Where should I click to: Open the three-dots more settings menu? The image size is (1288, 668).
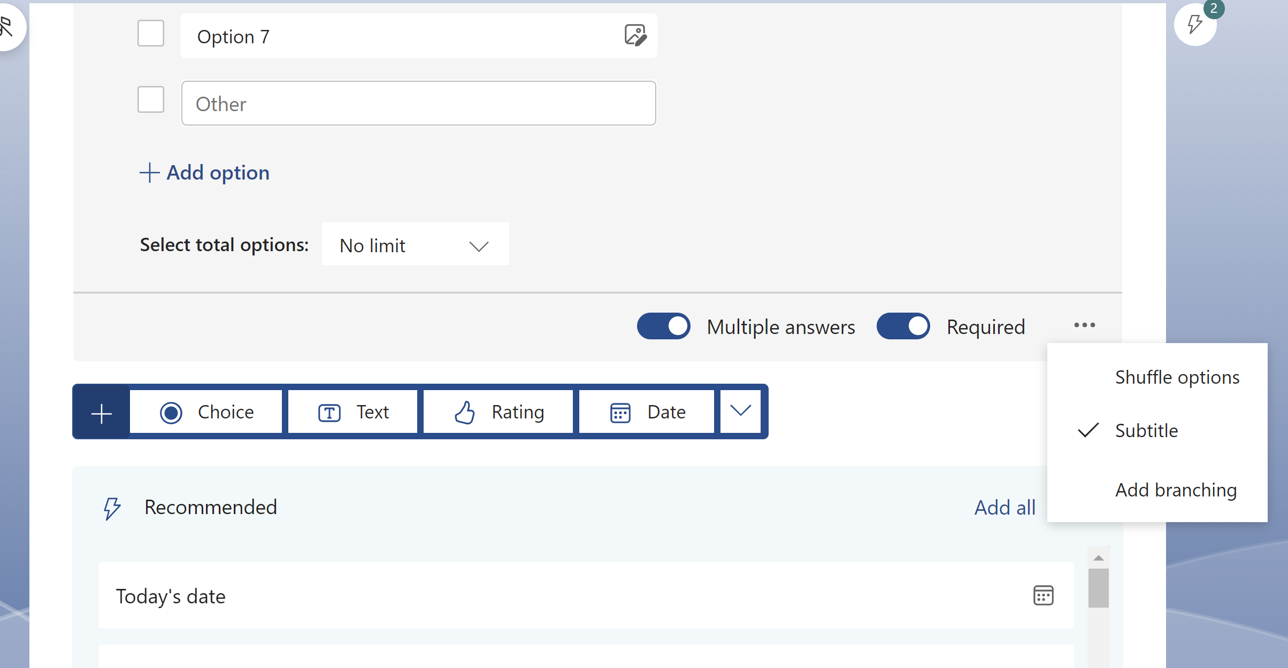tap(1084, 325)
